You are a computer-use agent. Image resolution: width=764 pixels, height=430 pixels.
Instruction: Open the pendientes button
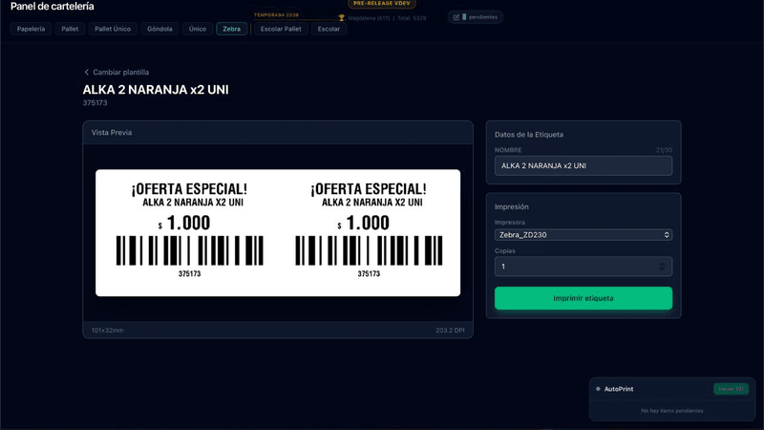point(475,17)
